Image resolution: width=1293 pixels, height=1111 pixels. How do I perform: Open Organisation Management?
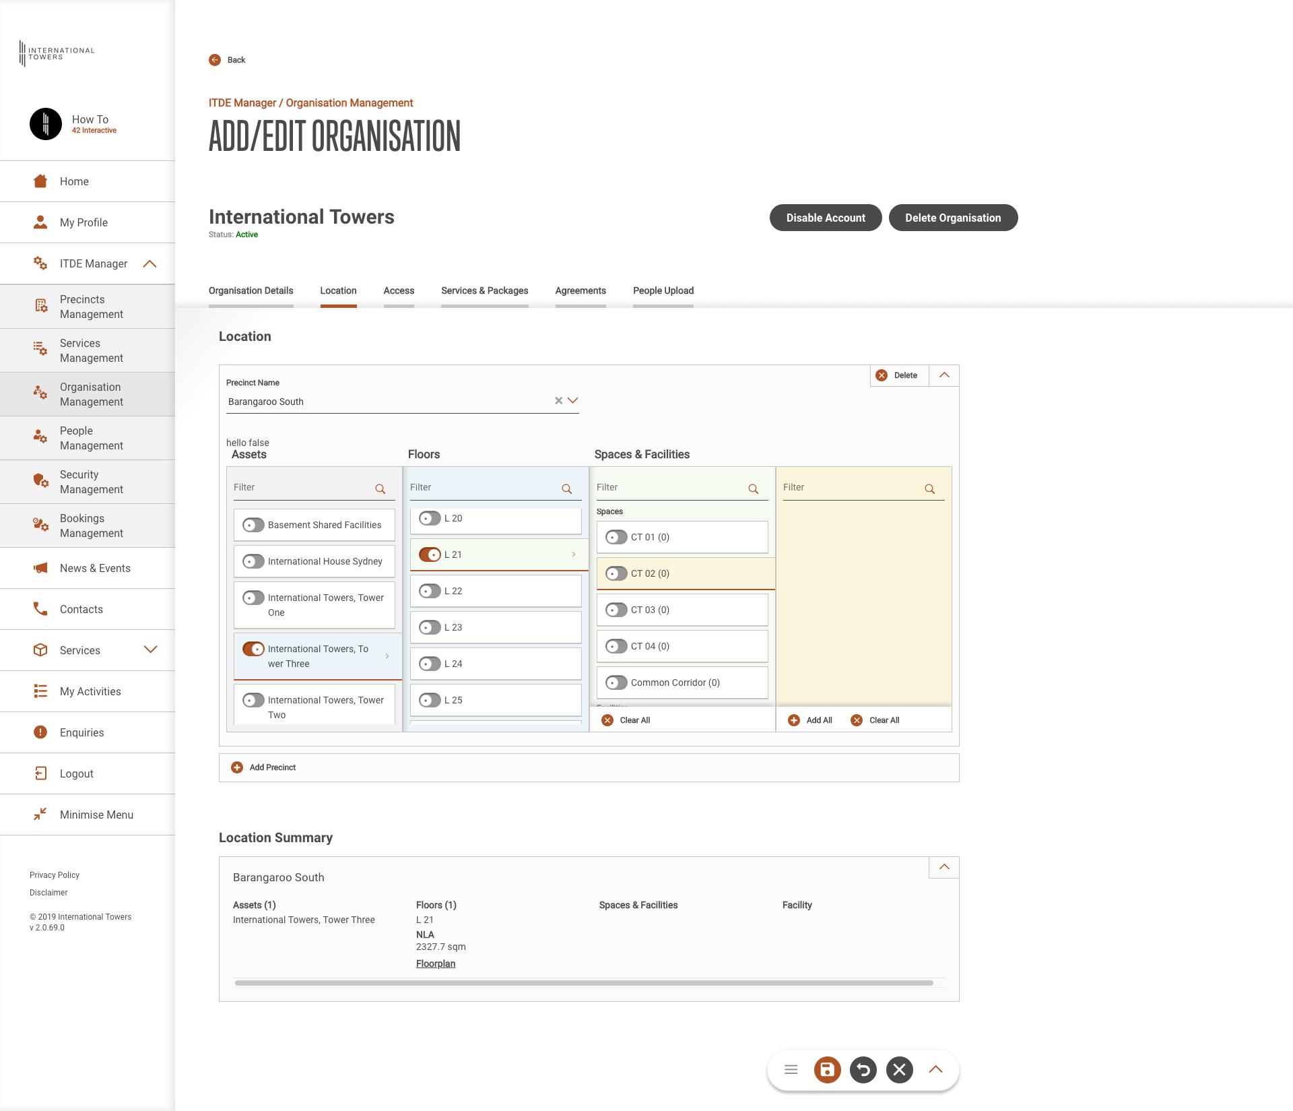click(x=88, y=394)
